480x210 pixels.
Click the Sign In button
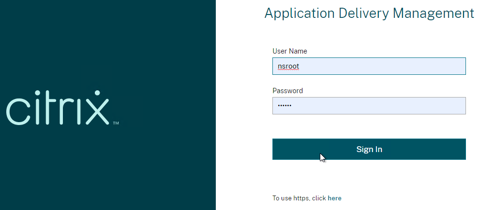point(369,149)
